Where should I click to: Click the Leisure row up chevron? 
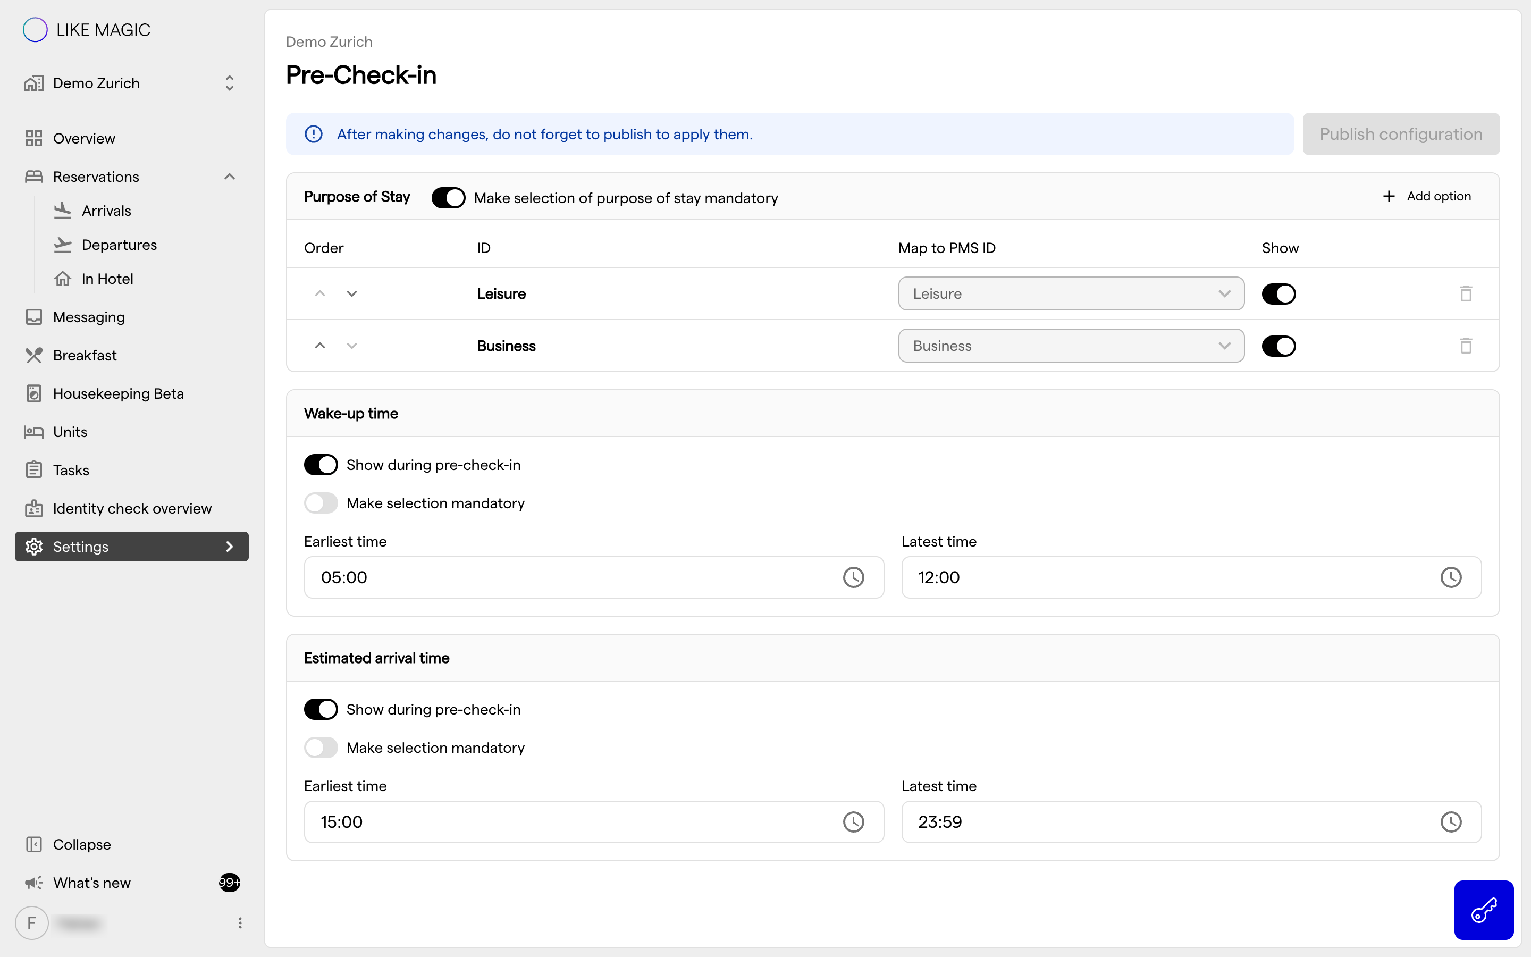click(320, 293)
